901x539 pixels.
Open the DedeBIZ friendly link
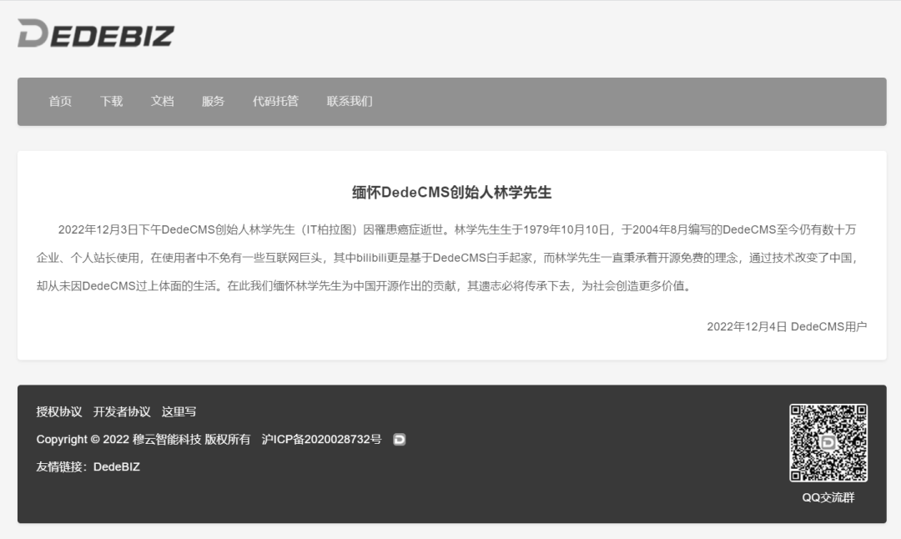pos(117,466)
